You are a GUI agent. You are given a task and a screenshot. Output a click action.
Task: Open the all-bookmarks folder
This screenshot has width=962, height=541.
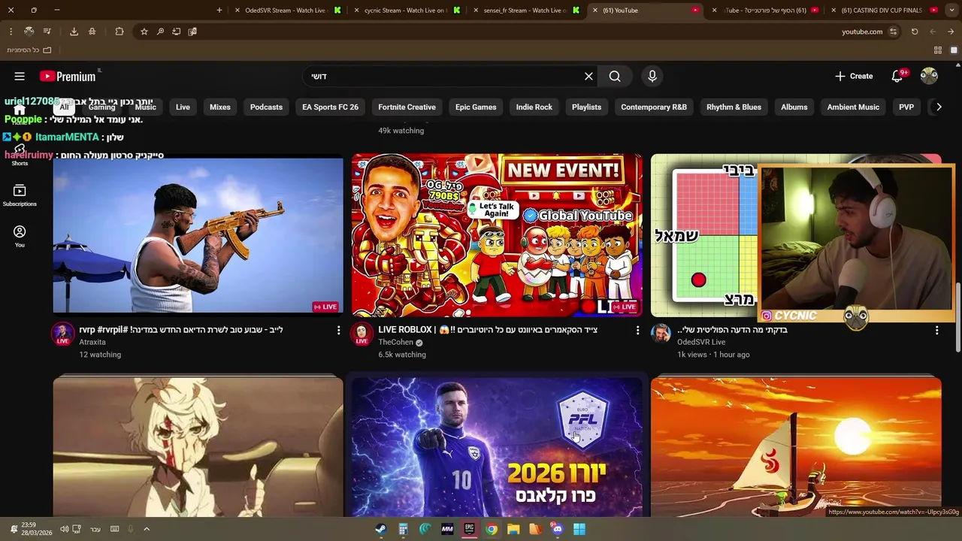(x=29, y=50)
